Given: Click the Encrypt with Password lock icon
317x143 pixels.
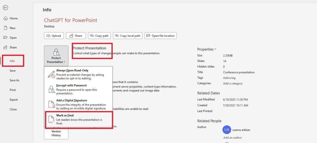Looking at the screenshot, I should click(51, 89).
